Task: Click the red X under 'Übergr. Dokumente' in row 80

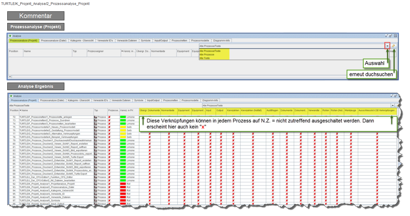Action: (x=150, y=144)
